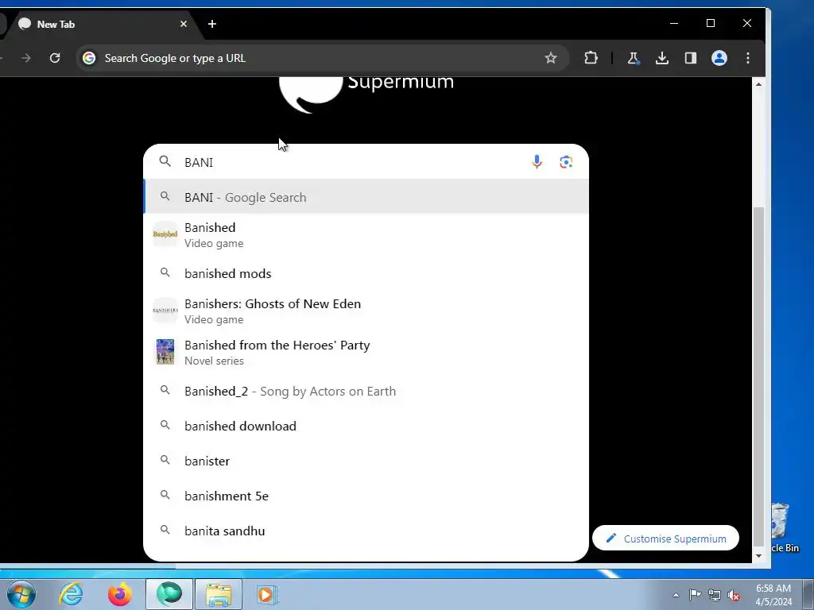Toggle the side panel icon
814x610 pixels.
691,58
